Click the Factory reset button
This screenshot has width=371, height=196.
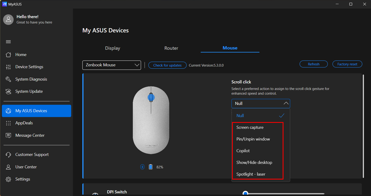point(347,64)
